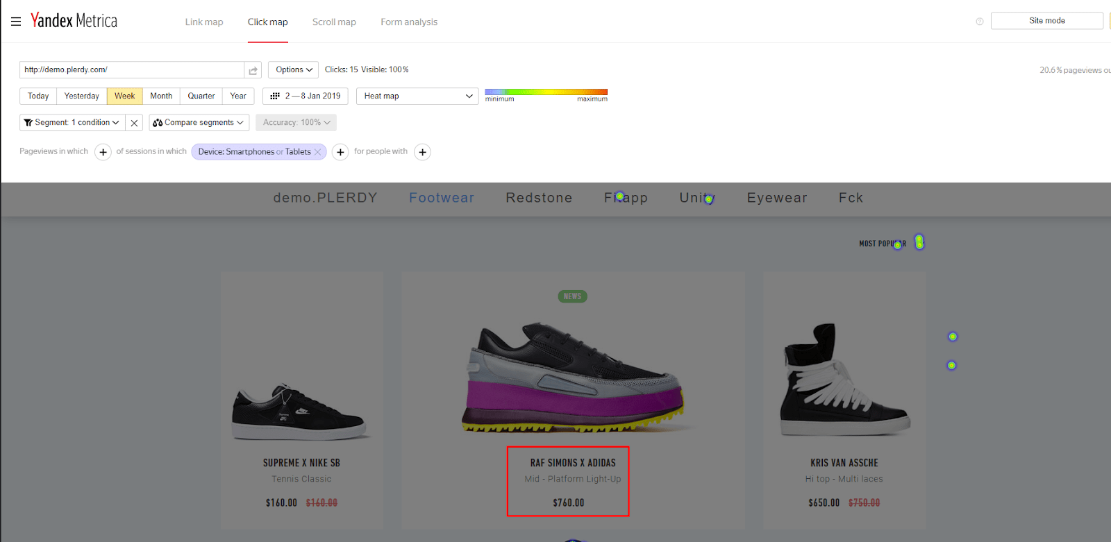
Task: Click the $160.00 current price
Action: (281, 503)
